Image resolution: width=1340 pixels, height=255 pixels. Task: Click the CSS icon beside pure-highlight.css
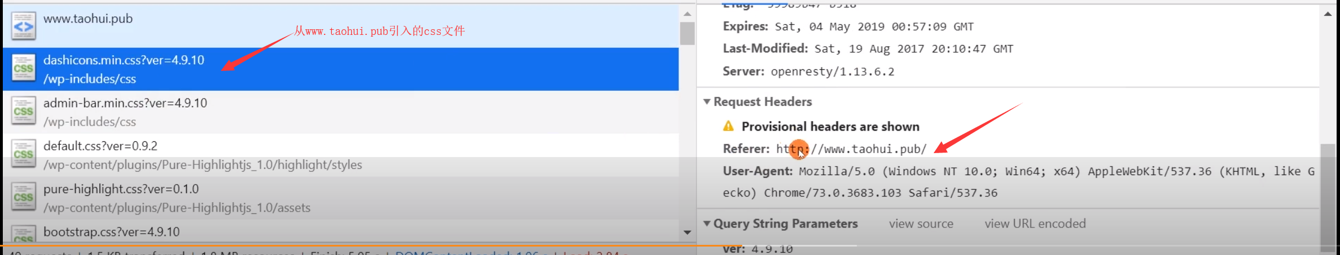23,197
